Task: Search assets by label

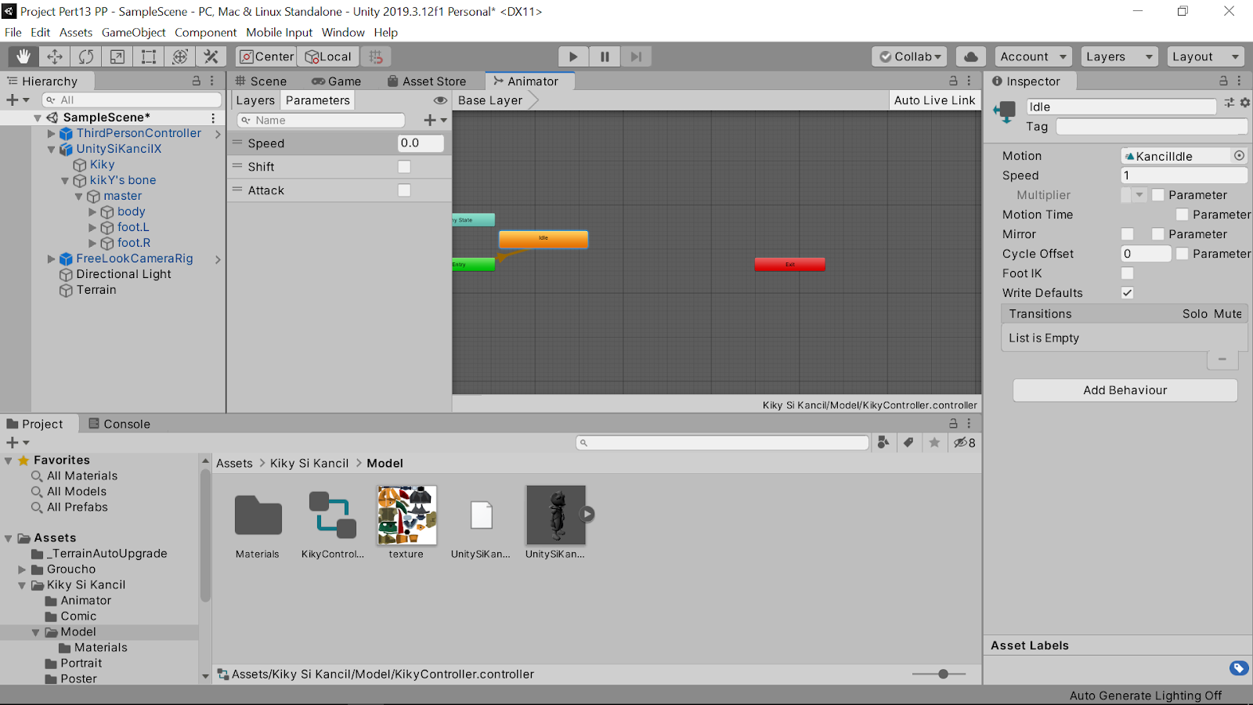Action: (908, 443)
